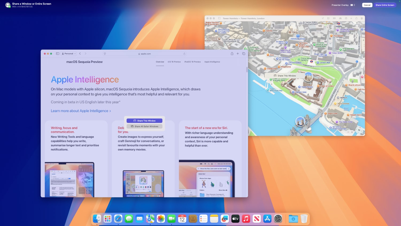
Task: Click the page settings icon in Safari's address bar
Action: coord(105,54)
